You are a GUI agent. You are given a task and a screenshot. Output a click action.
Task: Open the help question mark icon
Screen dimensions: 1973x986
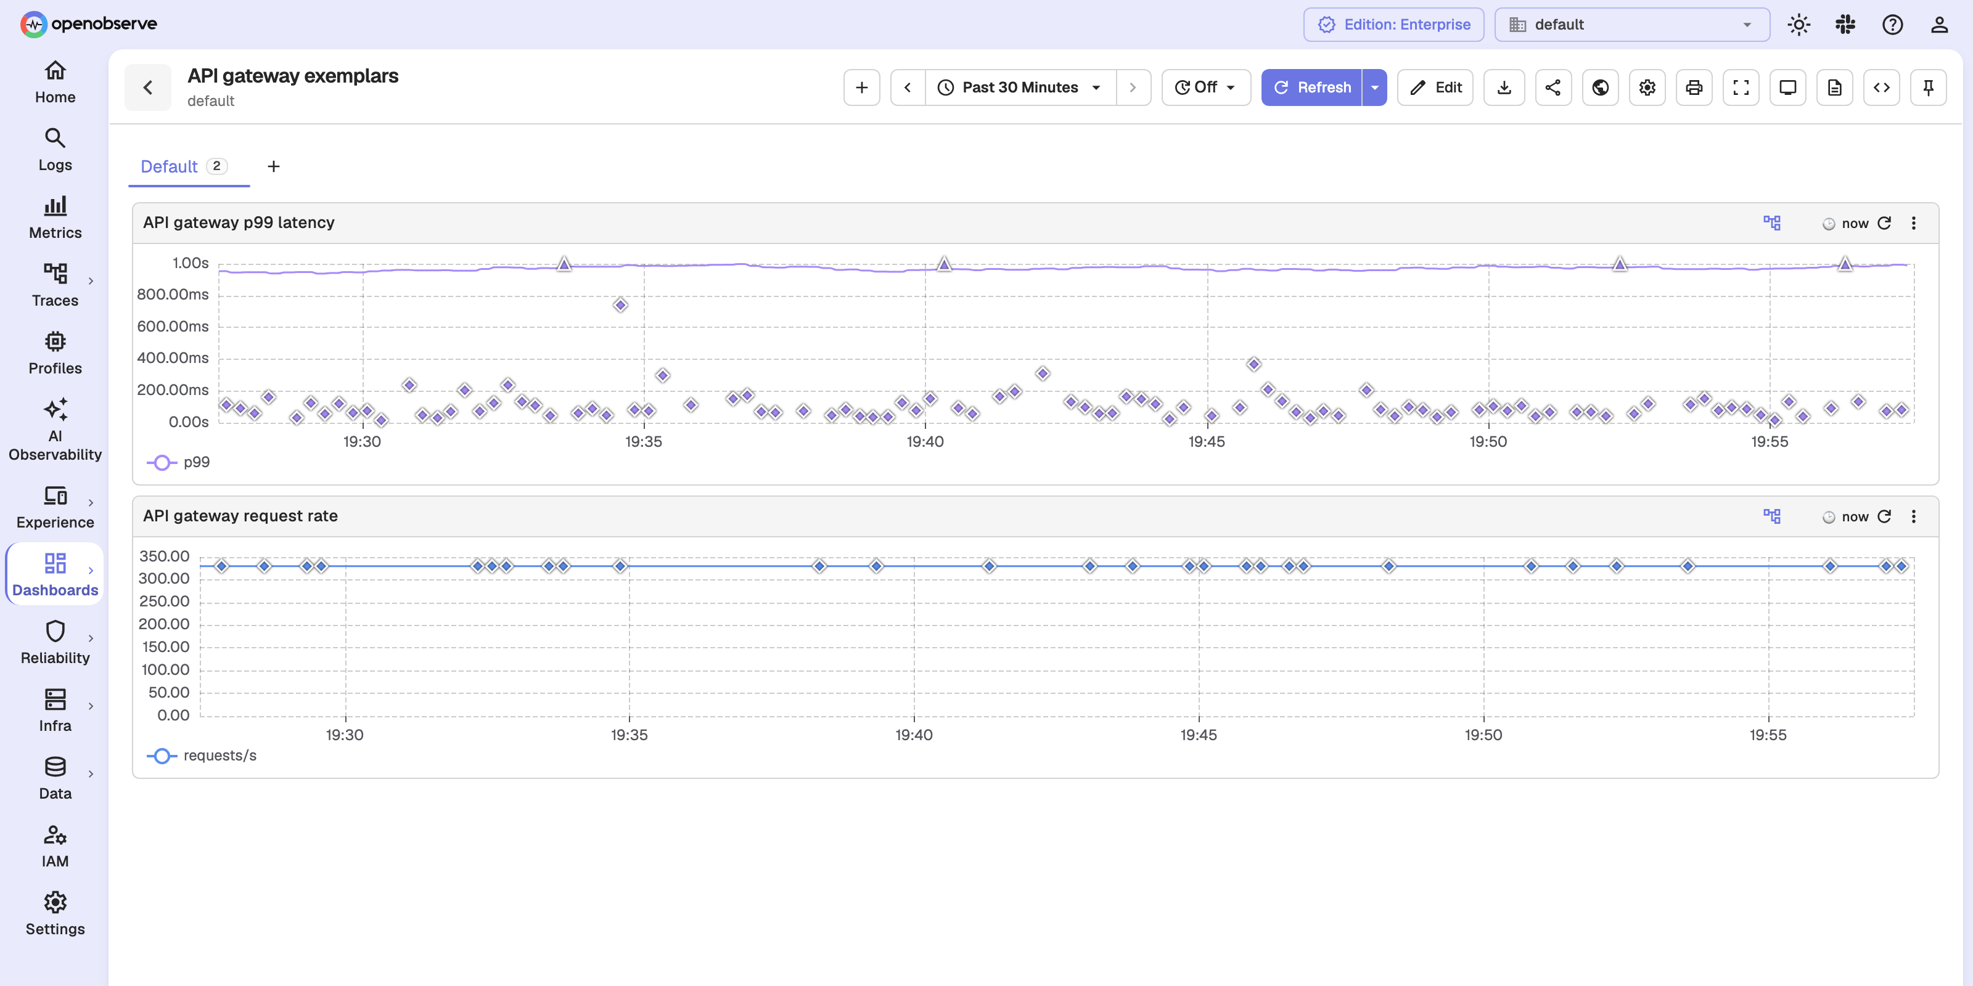pyautogui.click(x=1892, y=25)
